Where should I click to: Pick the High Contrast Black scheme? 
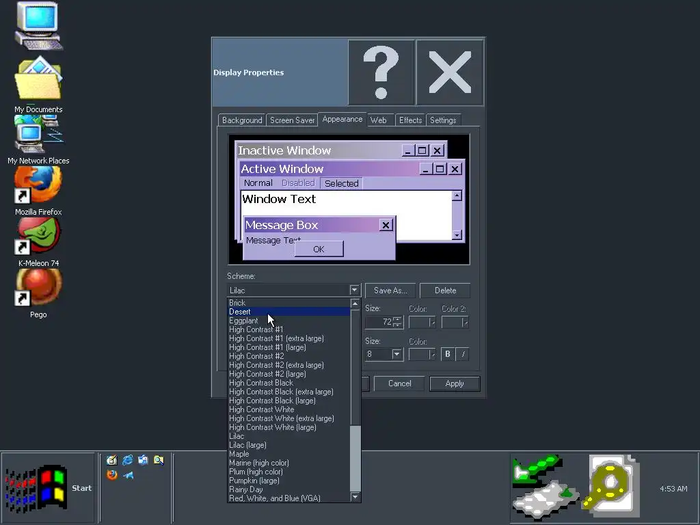pyautogui.click(x=289, y=383)
